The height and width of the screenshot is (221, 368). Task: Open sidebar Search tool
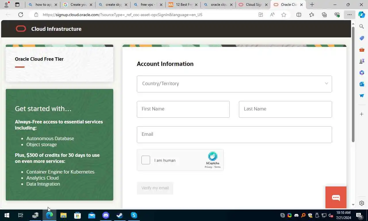[x=362, y=26]
